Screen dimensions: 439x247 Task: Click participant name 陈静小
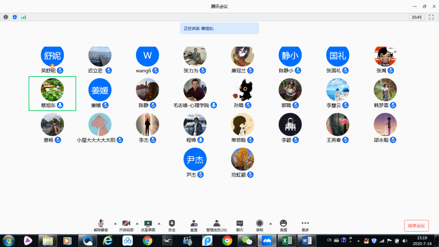pos(286,71)
